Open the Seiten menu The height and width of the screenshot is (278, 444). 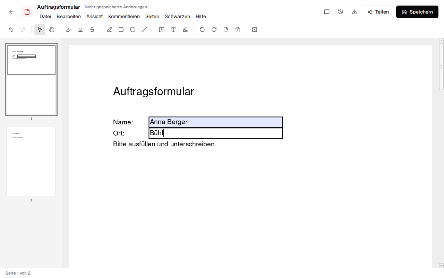click(x=152, y=16)
